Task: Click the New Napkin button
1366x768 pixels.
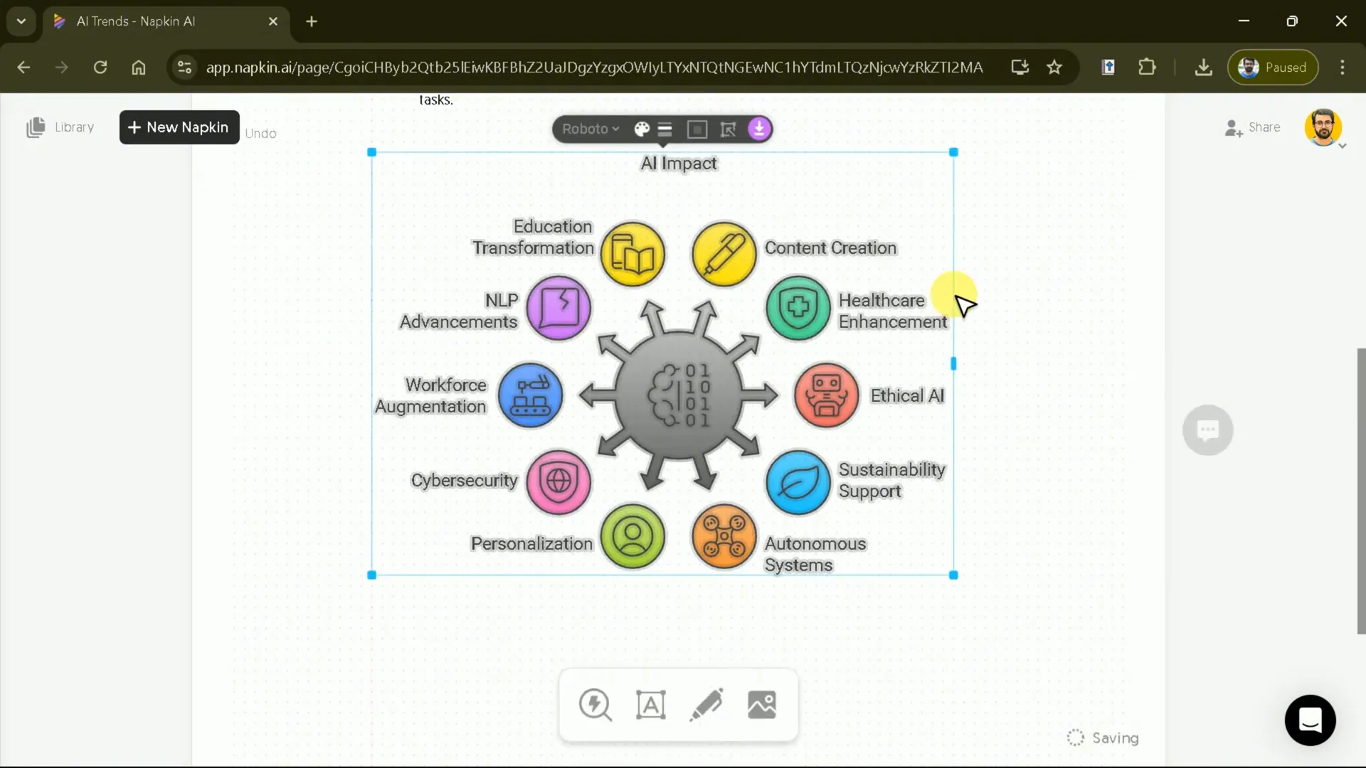Action: [179, 127]
